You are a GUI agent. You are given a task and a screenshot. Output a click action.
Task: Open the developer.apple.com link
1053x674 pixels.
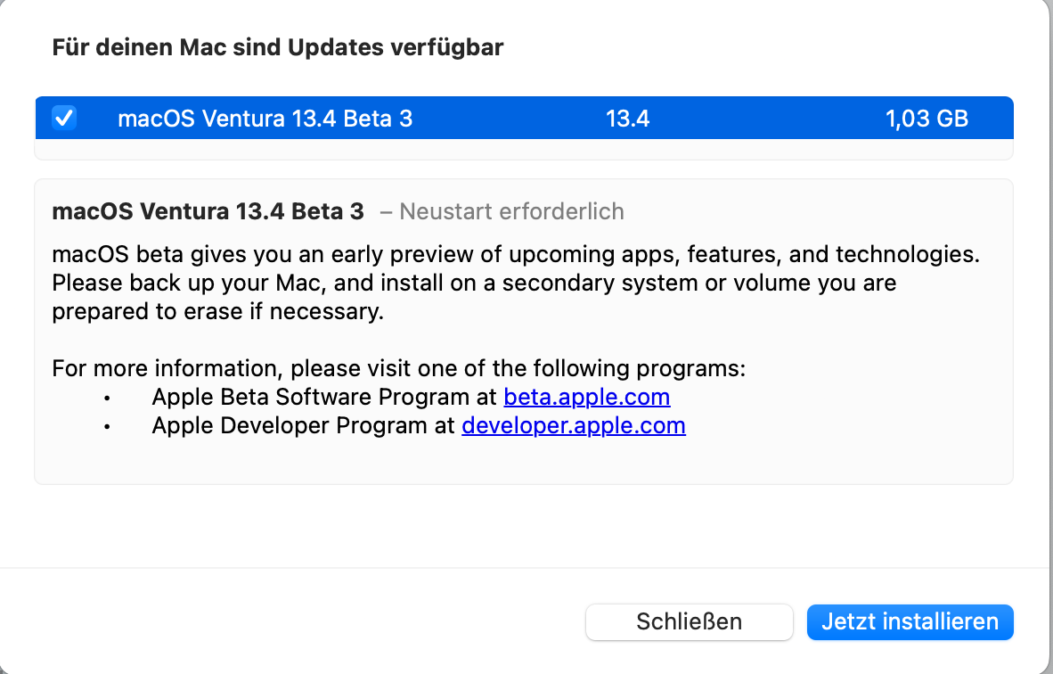click(573, 425)
